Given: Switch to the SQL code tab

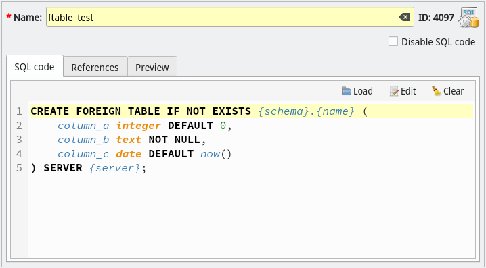Looking at the screenshot, I should (x=35, y=67).
